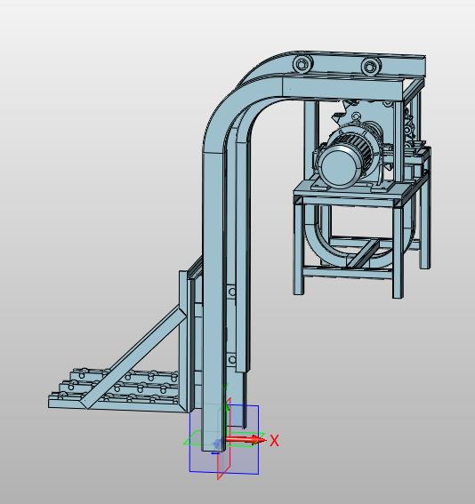The image size is (475, 504).
Task: Click the blue reference plane's right edge
Action: (258, 439)
